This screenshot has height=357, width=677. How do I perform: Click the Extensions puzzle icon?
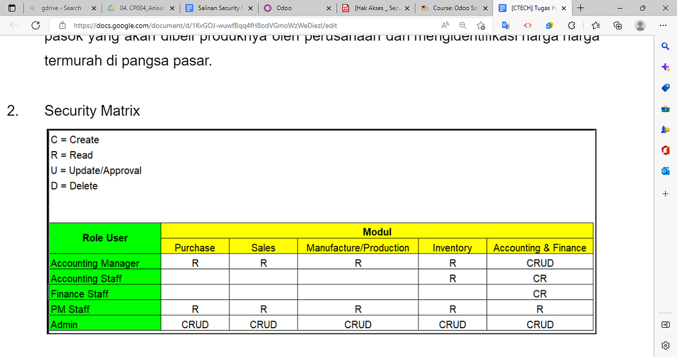coord(571,26)
